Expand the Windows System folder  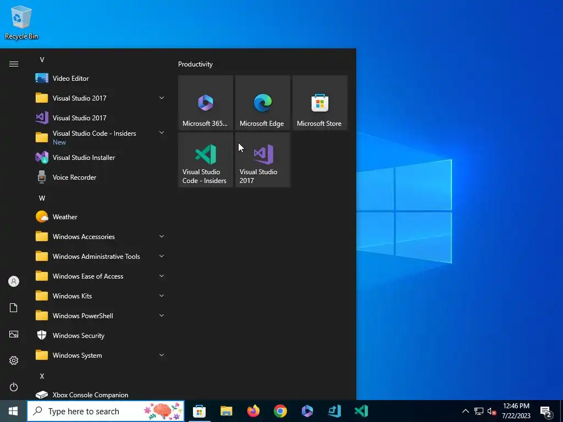pyautogui.click(x=162, y=356)
